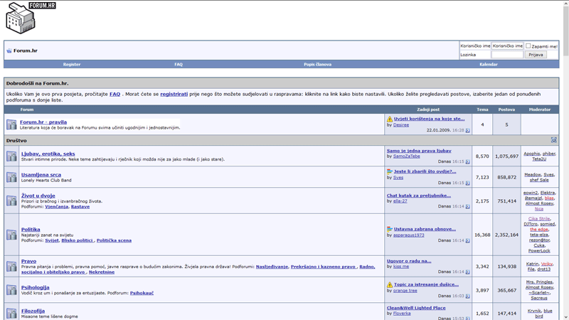Go to last post arrow for Samo je jedna prava ljubav
The height and width of the screenshot is (320, 569).
468,162
